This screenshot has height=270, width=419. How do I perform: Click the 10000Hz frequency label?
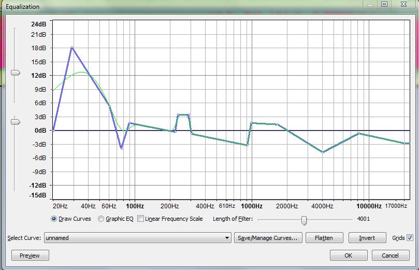[369, 206]
